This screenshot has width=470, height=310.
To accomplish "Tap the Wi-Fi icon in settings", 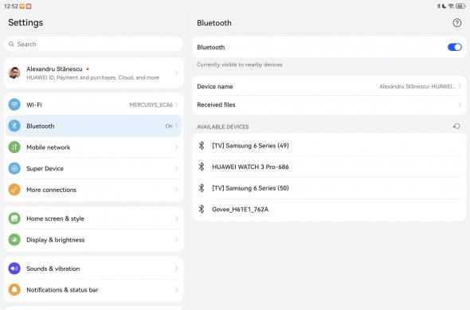I will [x=14, y=104].
